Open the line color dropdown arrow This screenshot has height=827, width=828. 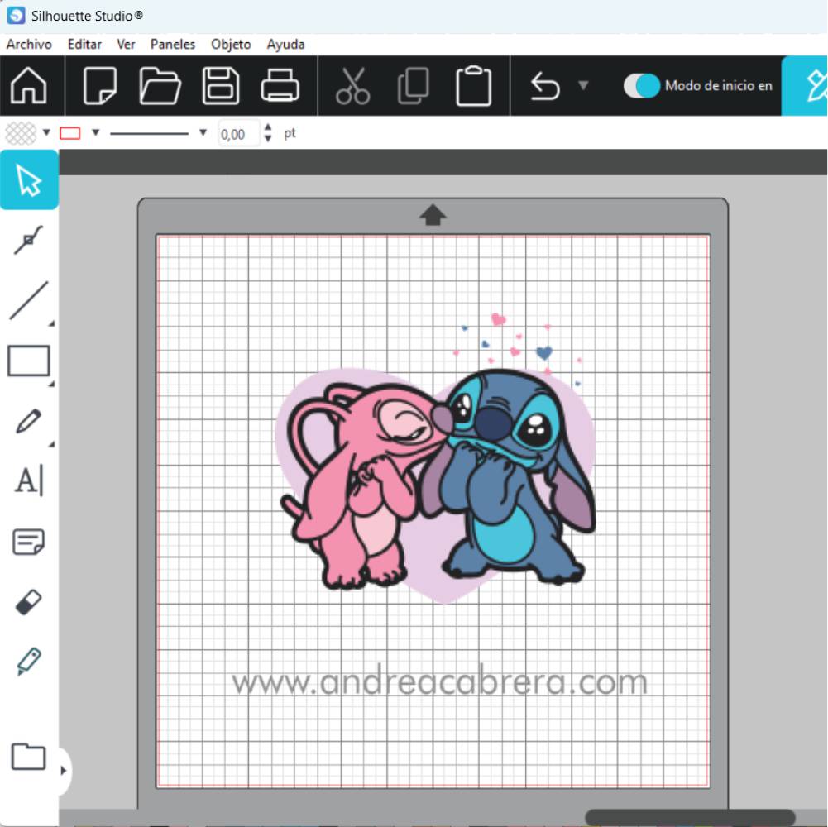95,133
